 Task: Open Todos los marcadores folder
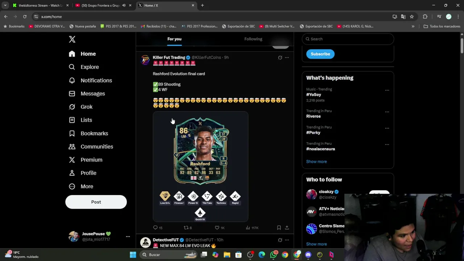click(442, 26)
